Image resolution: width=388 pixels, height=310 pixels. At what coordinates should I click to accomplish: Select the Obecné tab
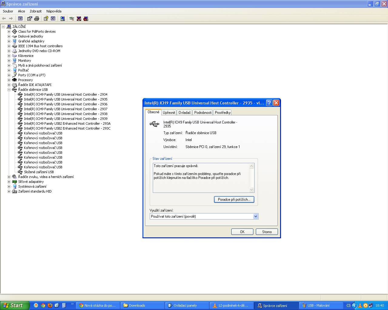tap(153, 112)
